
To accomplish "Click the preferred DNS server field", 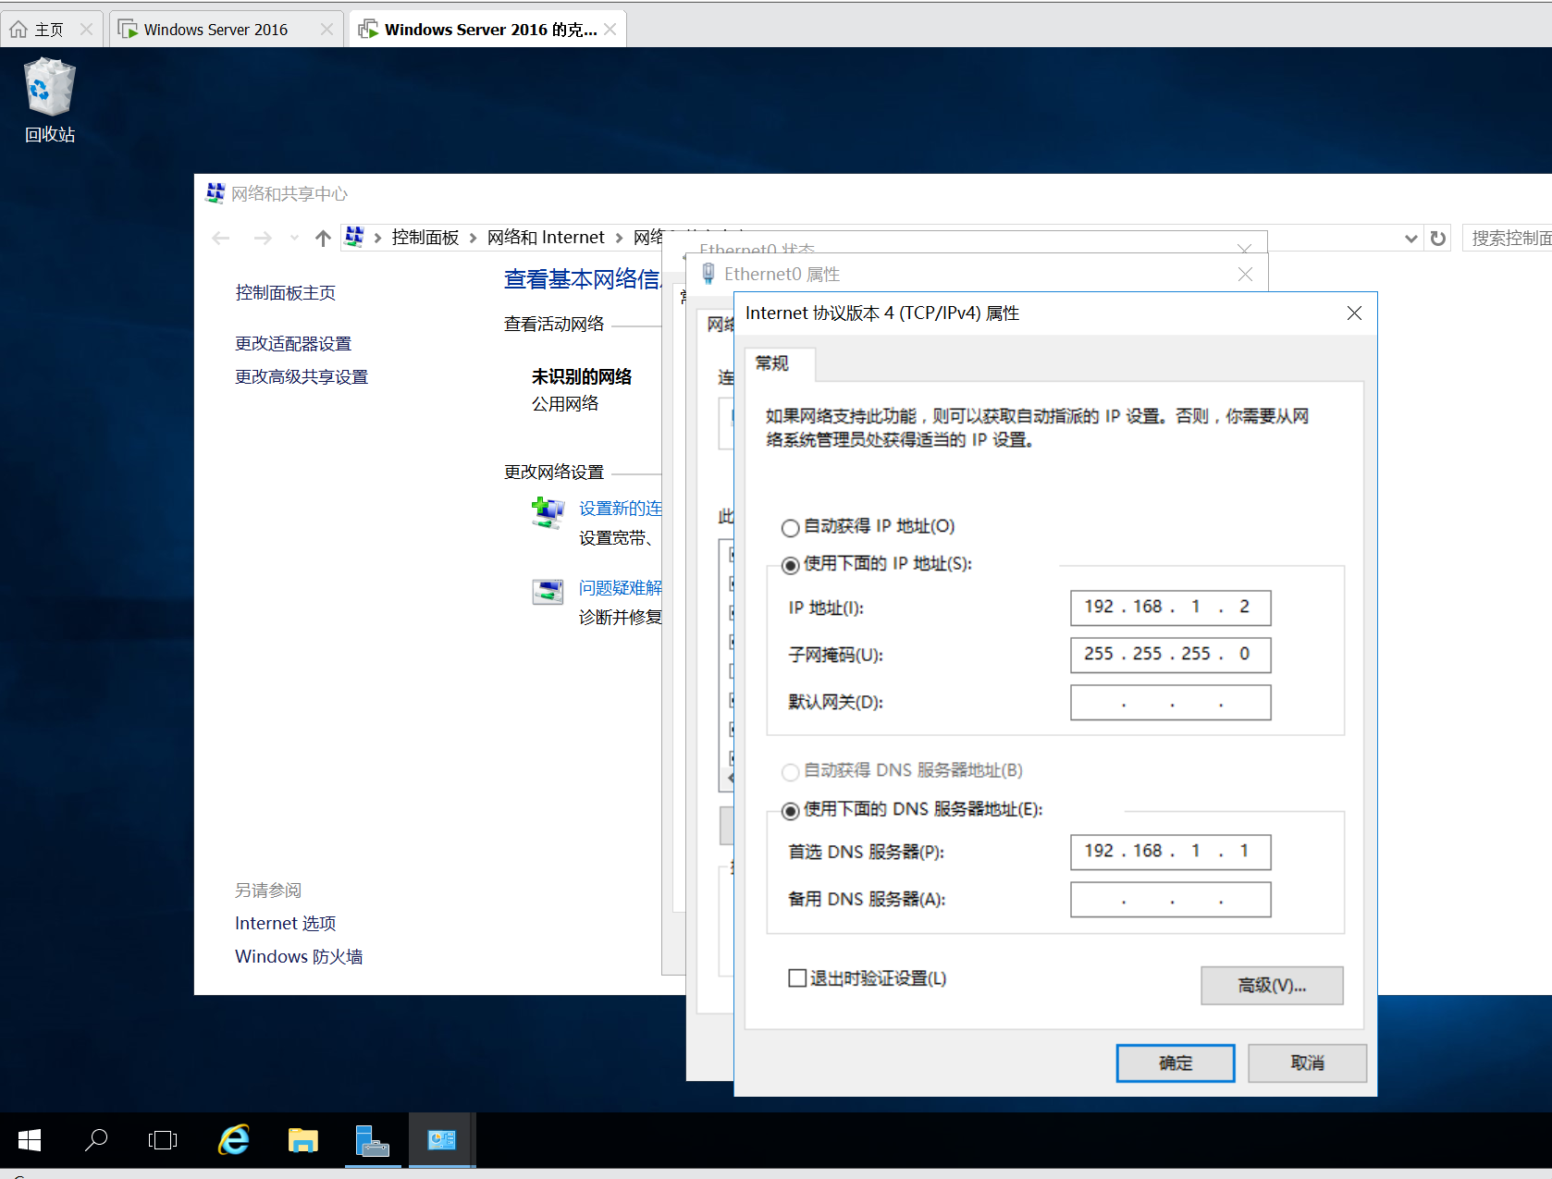I will tap(1170, 852).
